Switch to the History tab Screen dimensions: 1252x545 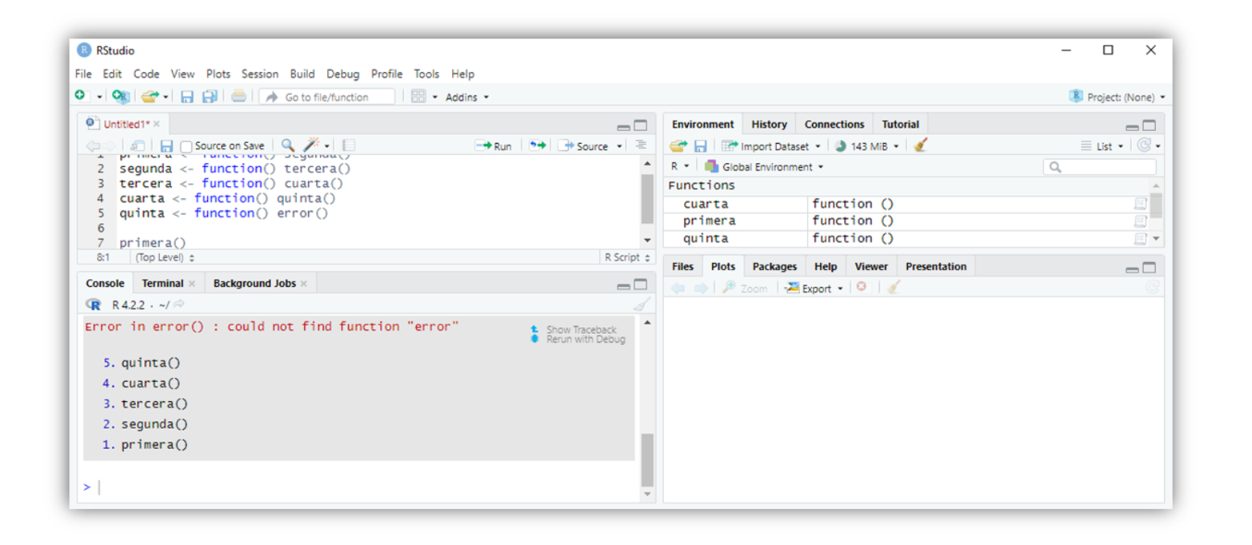769,124
